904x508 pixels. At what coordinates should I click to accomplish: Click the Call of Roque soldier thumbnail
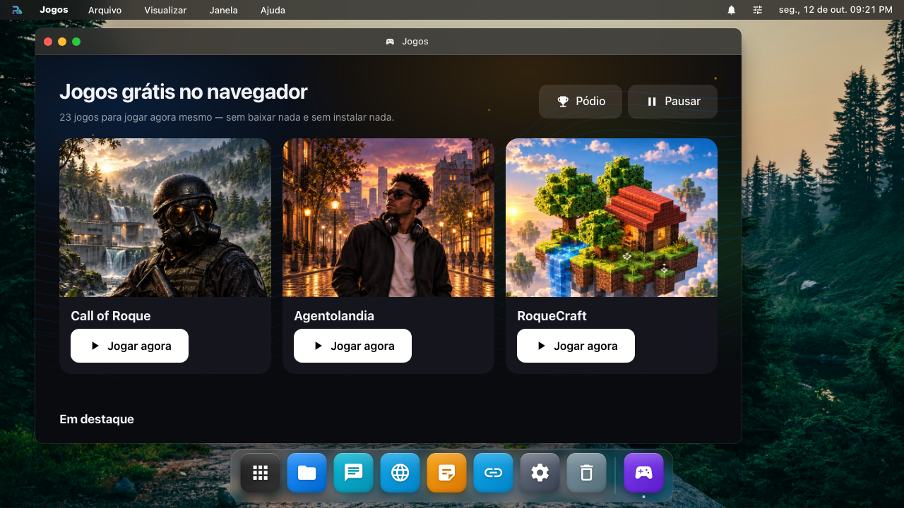click(x=165, y=217)
